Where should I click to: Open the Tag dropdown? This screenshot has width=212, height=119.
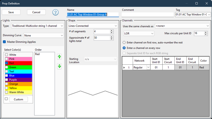[x=193, y=15]
